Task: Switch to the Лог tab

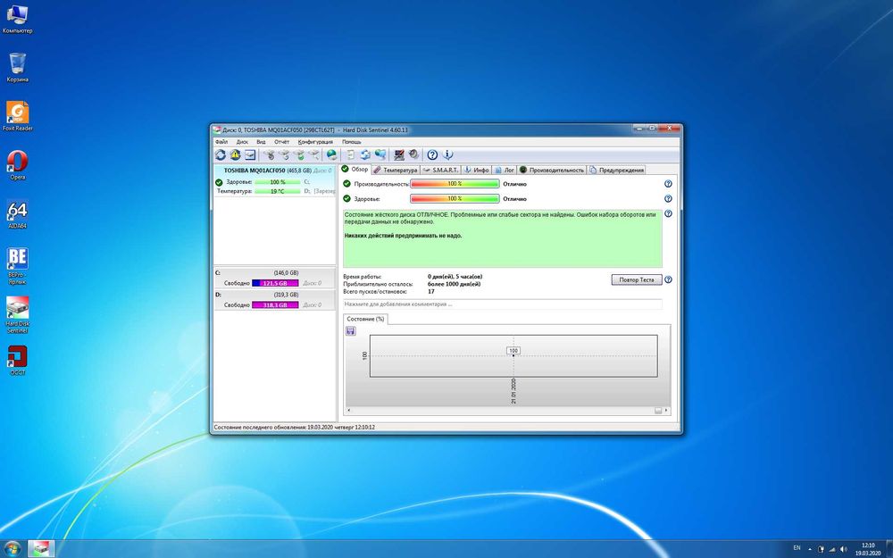Action: [504, 170]
